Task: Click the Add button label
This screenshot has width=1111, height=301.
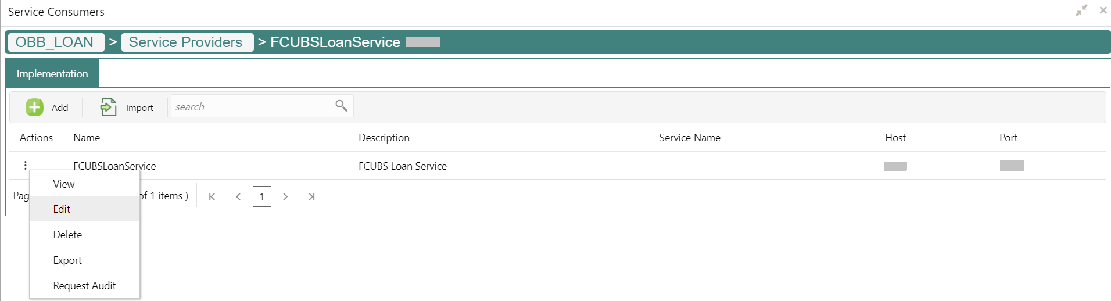Action: tap(60, 108)
